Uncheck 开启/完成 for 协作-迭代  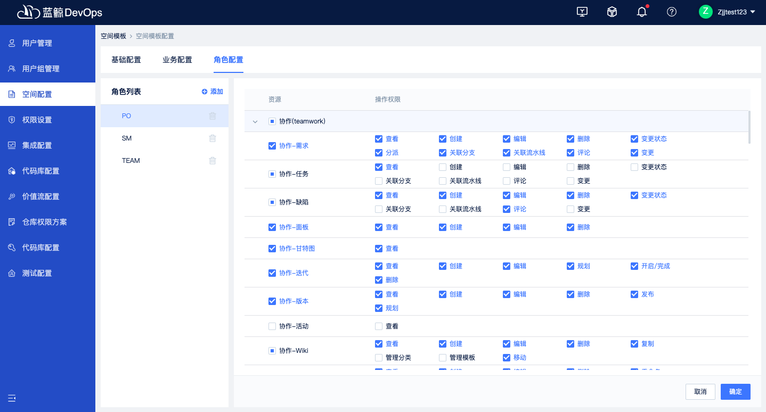pyautogui.click(x=634, y=266)
